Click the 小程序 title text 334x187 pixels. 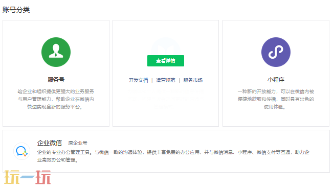276,80
